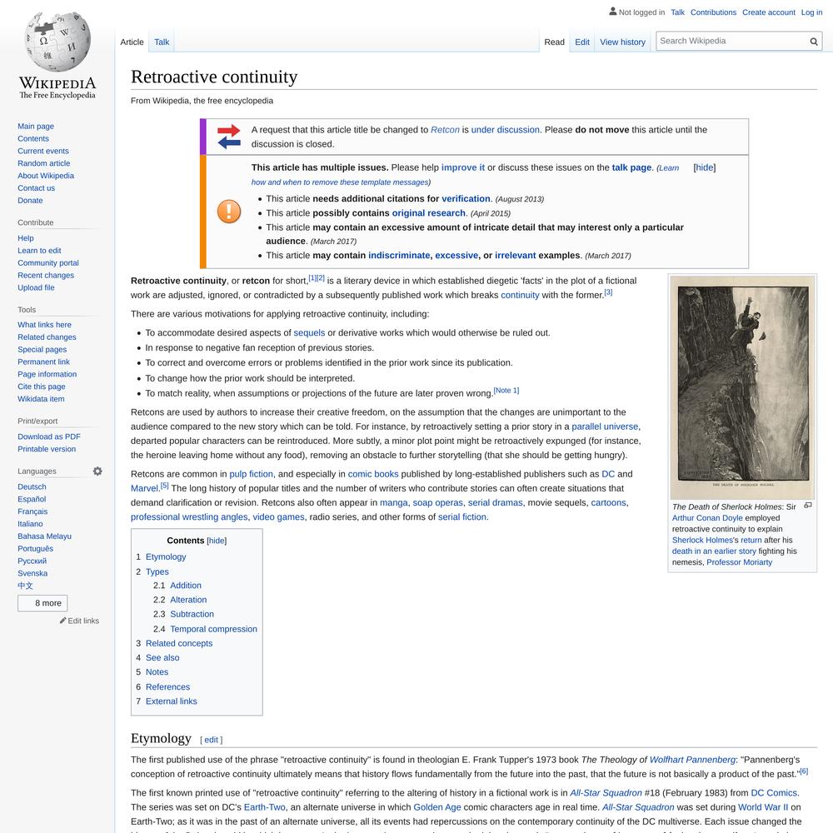Click the parallel universe link
Image resolution: width=833 pixels, height=833 pixels.
pyautogui.click(x=605, y=426)
